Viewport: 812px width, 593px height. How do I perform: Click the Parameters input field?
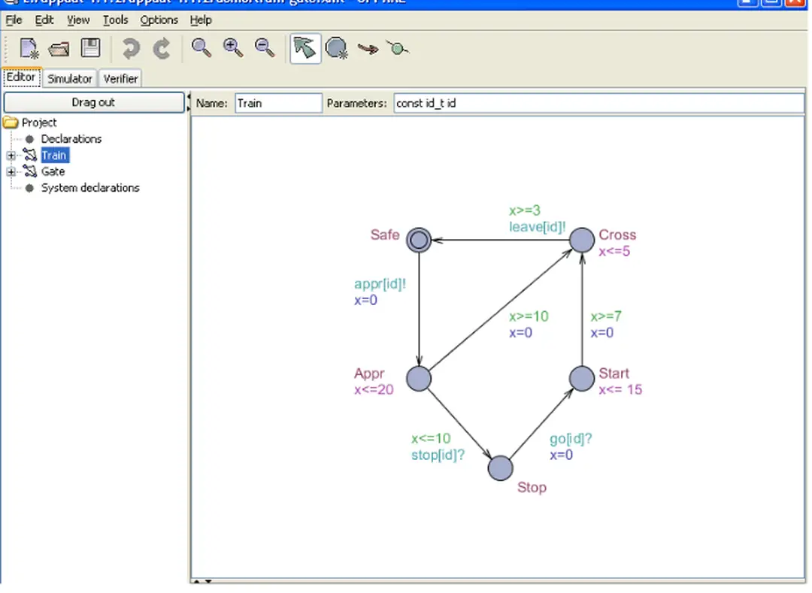click(x=598, y=103)
